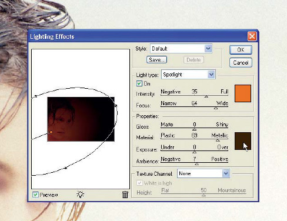Click the Ambience slider handle
The width and height of the screenshot is (287, 221).
click(196, 164)
